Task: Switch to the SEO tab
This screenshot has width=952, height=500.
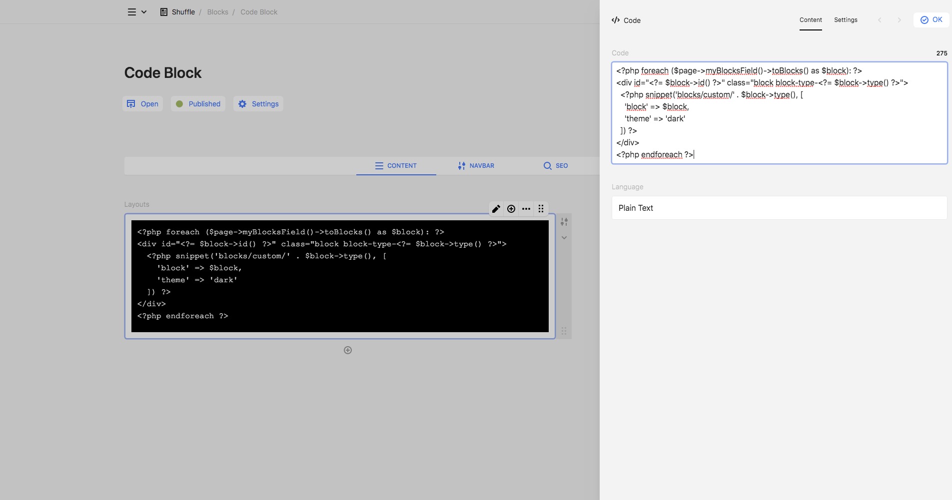Action: coord(555,166)
